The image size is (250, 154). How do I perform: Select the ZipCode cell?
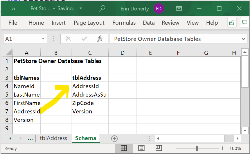[x=90, y=103]
